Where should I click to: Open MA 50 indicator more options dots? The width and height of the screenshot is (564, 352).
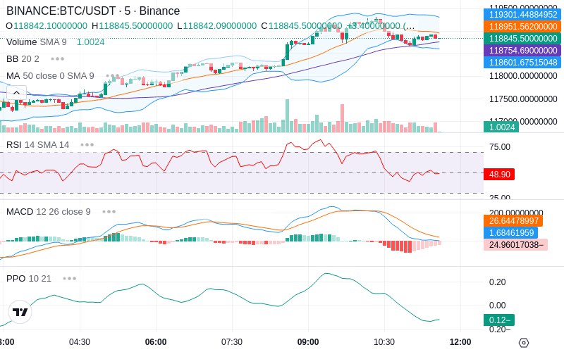coord(113,76)
